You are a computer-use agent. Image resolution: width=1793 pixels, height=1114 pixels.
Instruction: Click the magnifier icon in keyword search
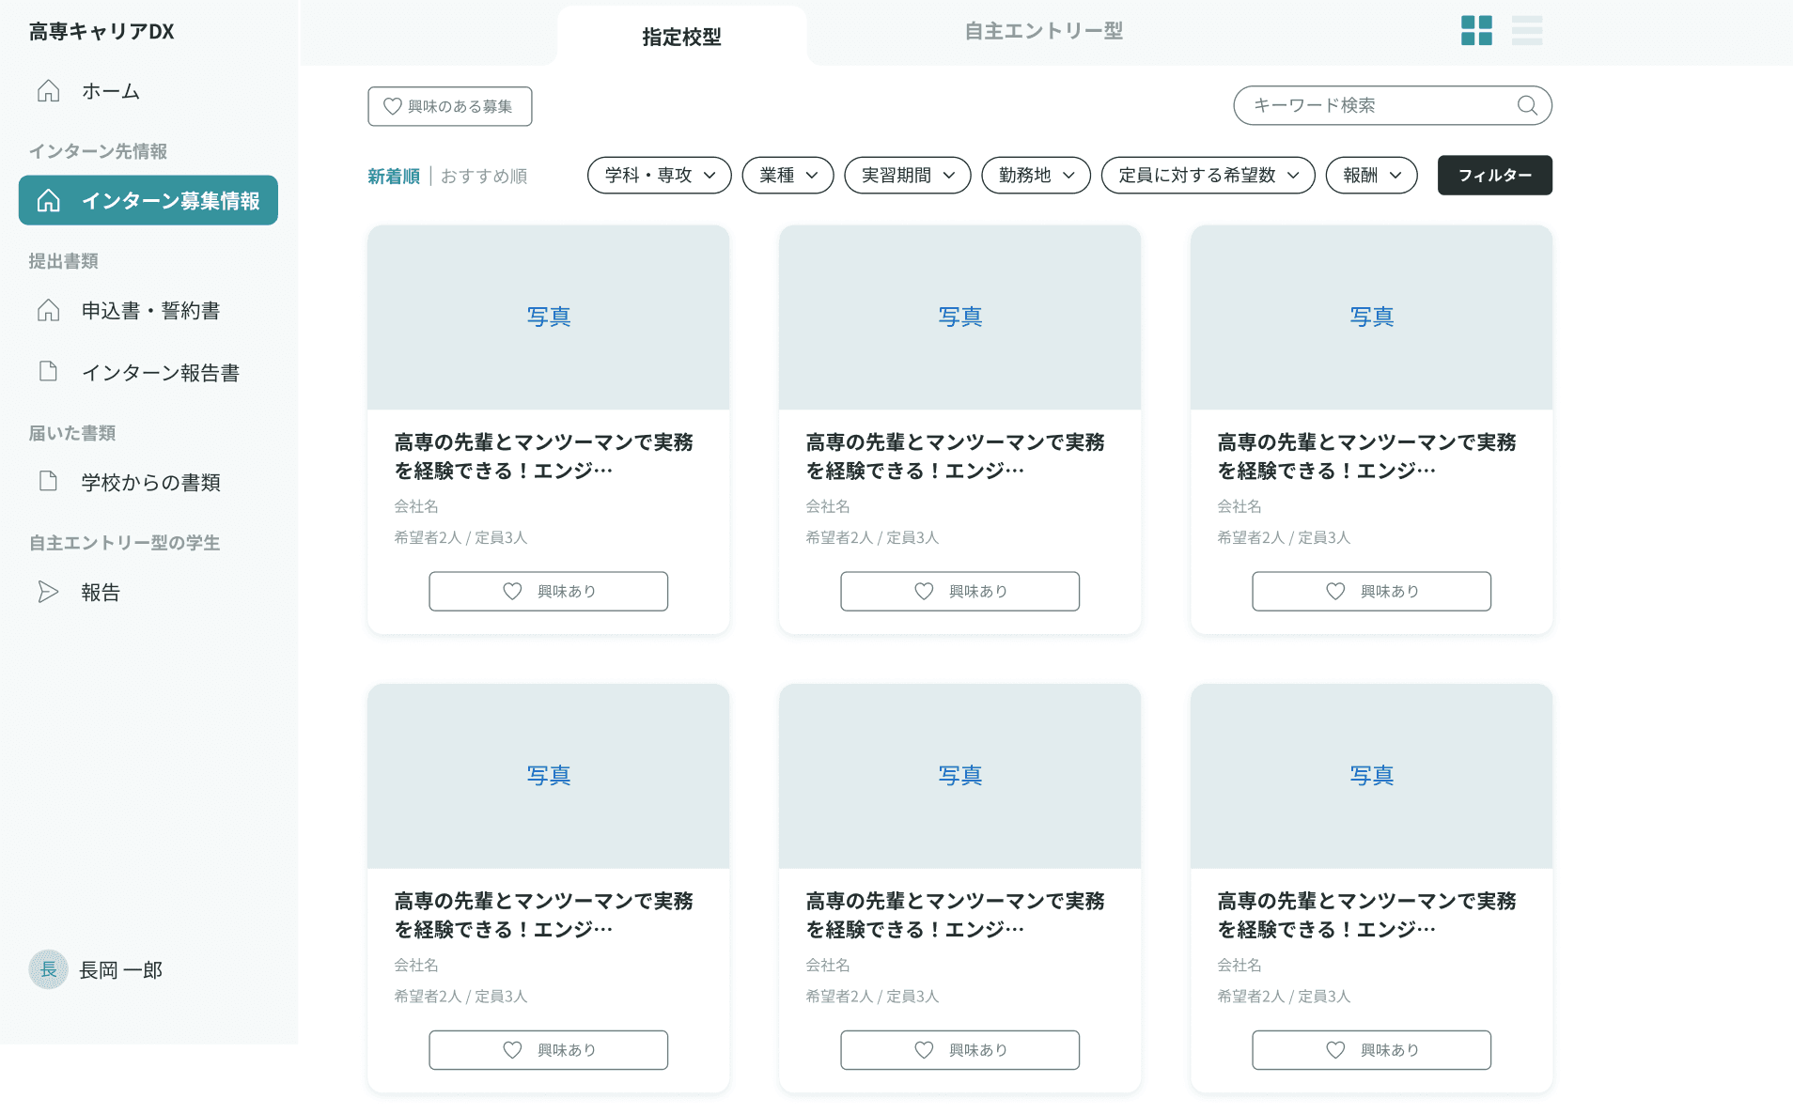pos(1527,105)
